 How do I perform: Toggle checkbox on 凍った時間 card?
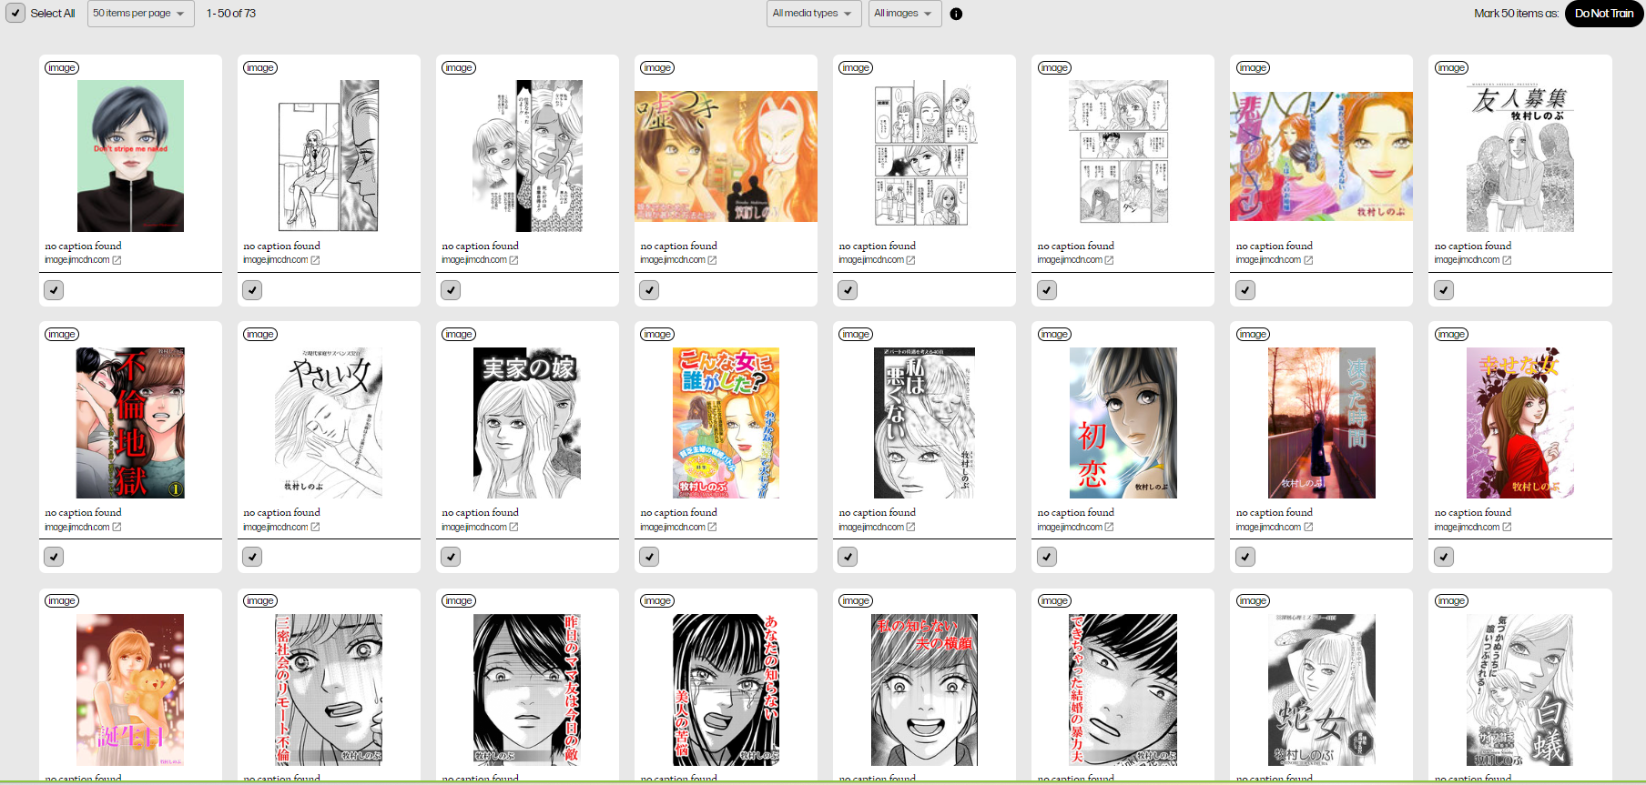coord(1245,557)
